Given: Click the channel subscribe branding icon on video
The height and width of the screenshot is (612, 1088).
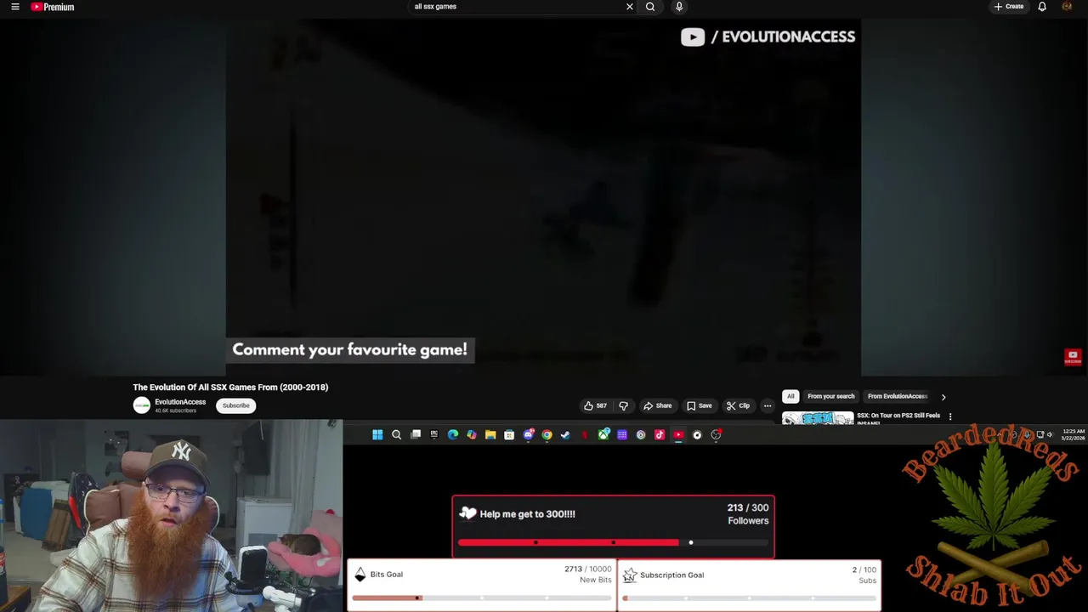Looking at the screenshot, I should (x=1073, y=357).
